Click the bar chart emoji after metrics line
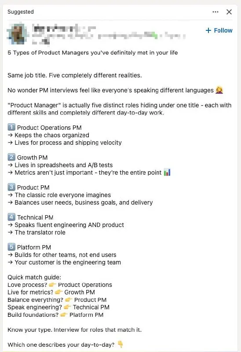 click(167, 172)
